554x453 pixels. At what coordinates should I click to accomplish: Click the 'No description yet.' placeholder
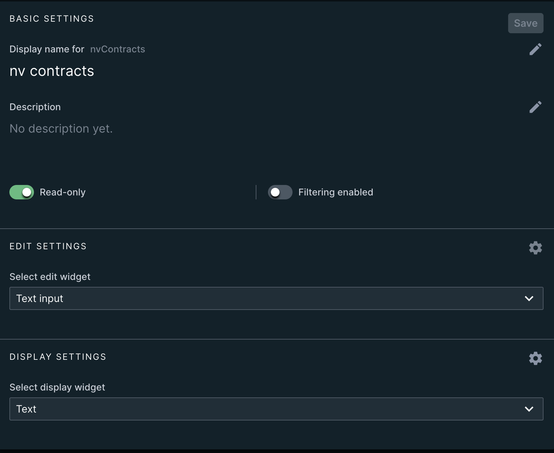pos(61,129)
